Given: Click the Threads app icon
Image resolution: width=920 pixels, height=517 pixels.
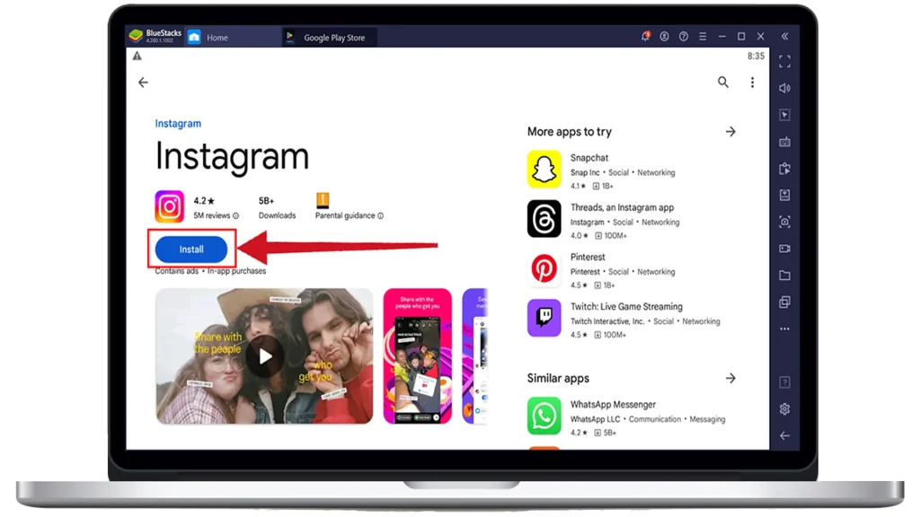Looking at the screenshot, I should 544,219.
